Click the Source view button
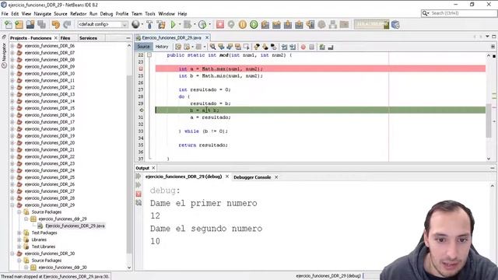 (143, 47)
